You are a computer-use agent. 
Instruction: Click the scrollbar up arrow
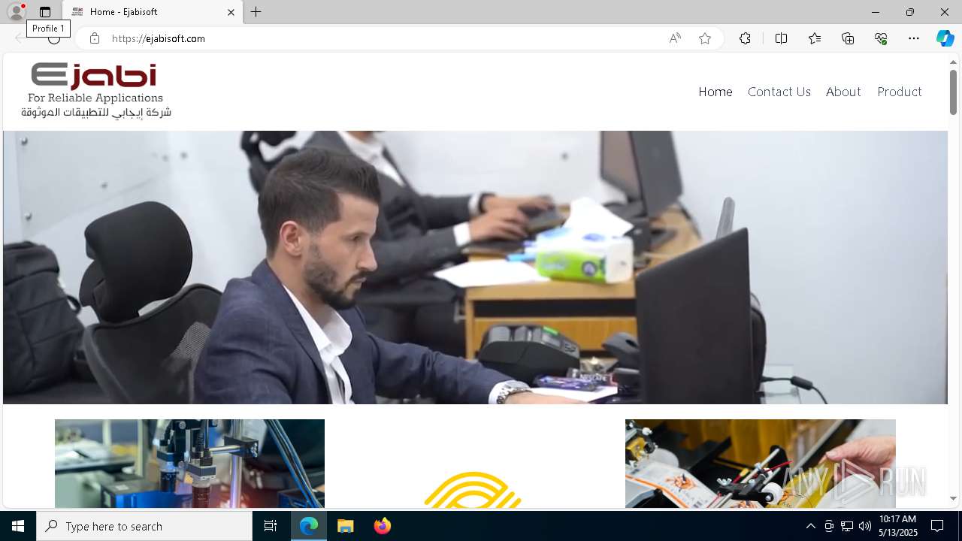tap(953, 62)
